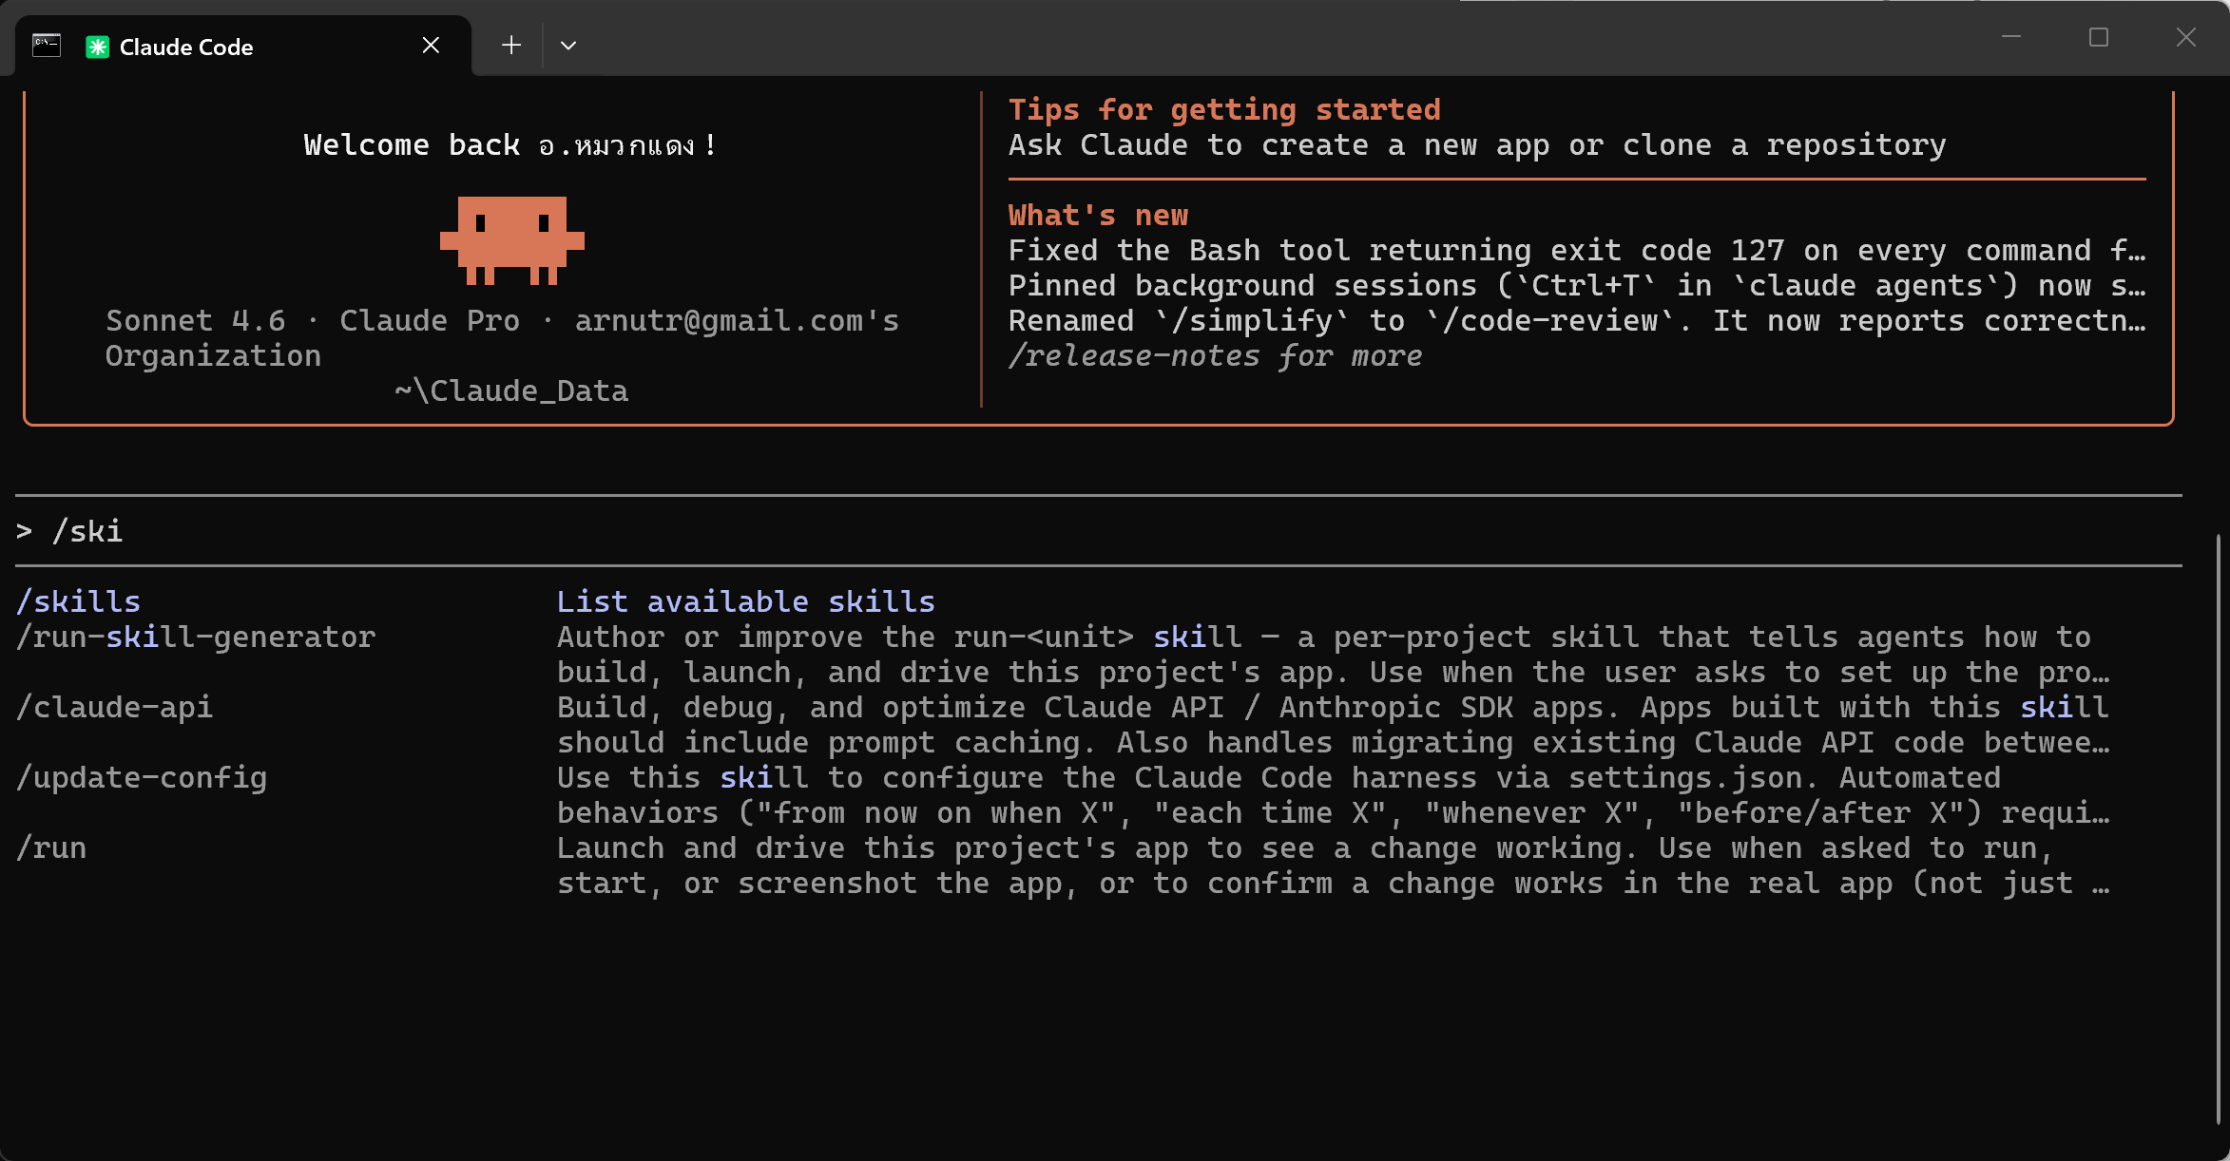Click the "List available skills" description
Image resolution: width=2230 pixels, height=1161 pixels.
746,601
